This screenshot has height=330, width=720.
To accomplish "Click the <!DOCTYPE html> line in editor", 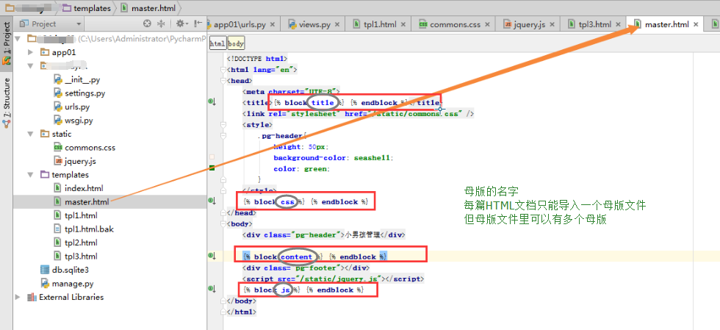I will pos(257,58).
